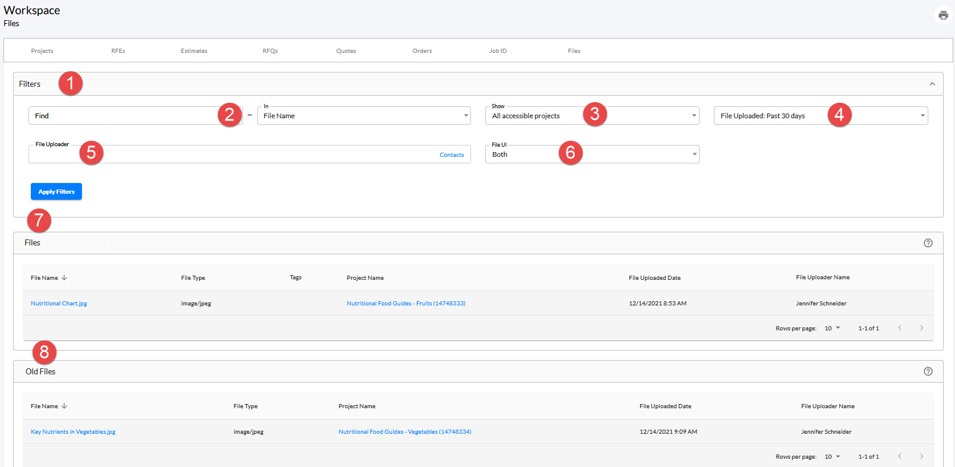Click Project Name header in Files table
Image resolution: width=955 pixels, height=467 pixels.
click(365, 278)
